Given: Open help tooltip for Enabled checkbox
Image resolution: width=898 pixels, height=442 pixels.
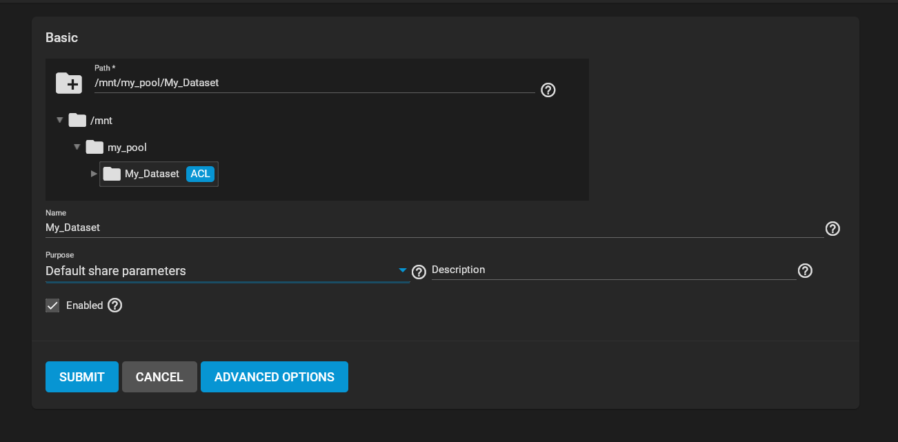Looking at the screenshot, I should 115,305.
